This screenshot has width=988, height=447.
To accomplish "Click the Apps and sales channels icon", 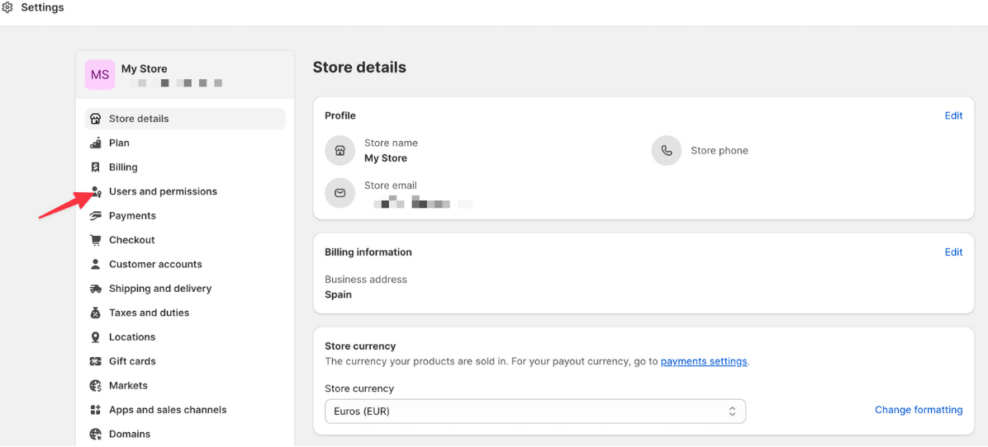I will (x=95, y=410).
